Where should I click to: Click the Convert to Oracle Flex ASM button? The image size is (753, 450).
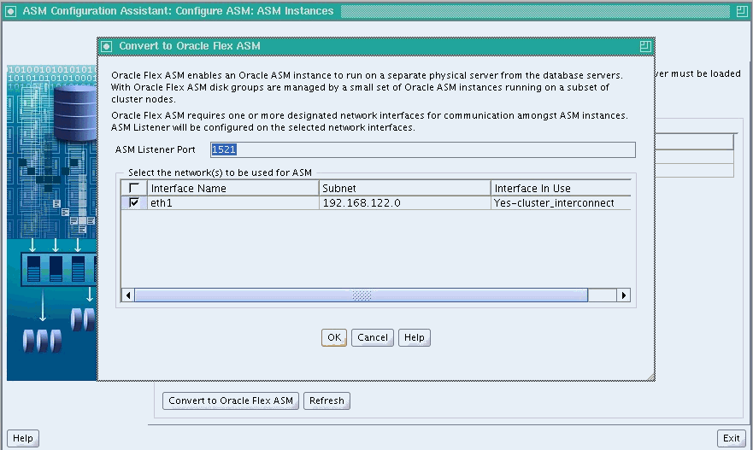coord(231,400)
